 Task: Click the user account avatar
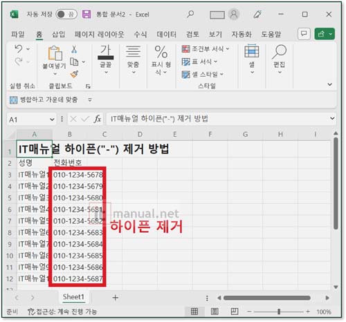[234, 15]
